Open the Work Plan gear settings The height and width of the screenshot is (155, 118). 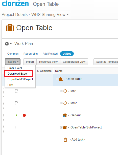[x=8, y=44]
